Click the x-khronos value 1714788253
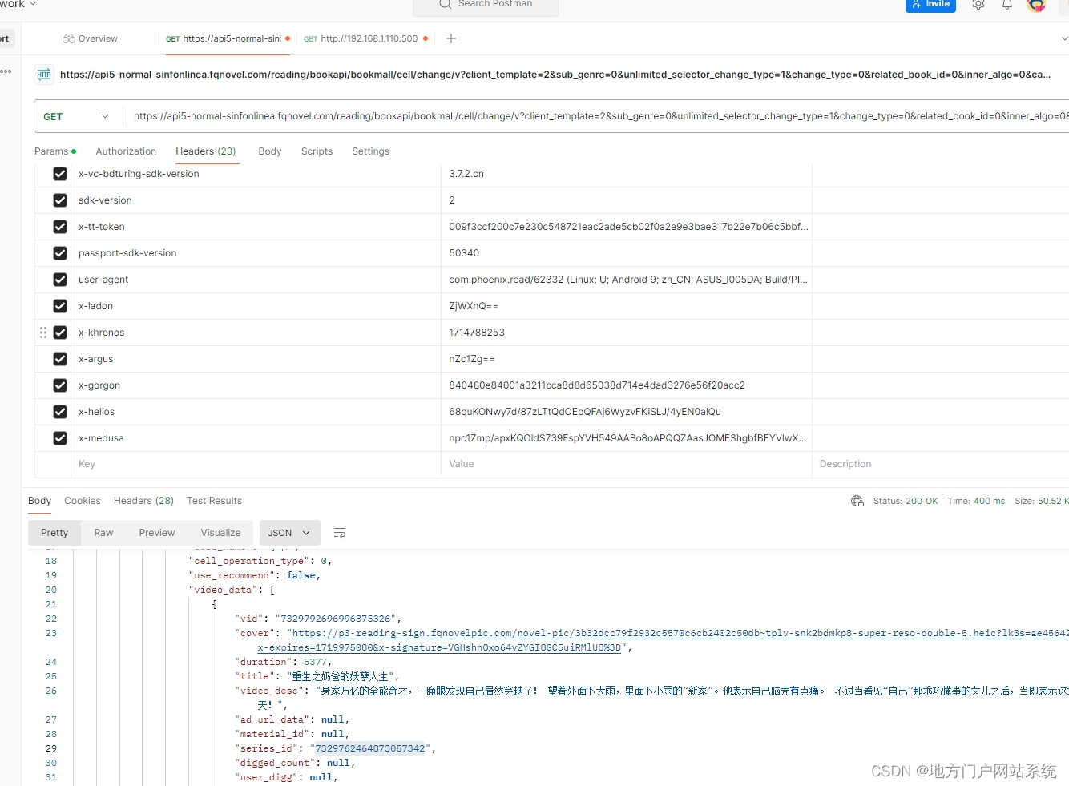The image size is (1069, 786). (477, 333)
